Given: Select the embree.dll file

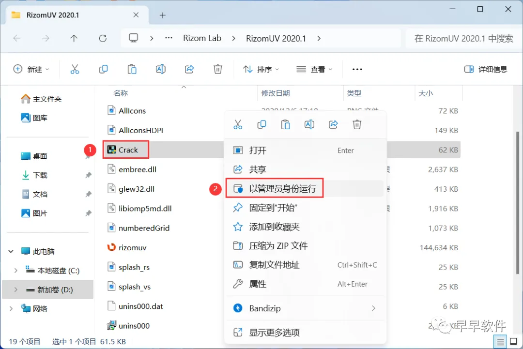Looking at the screenshot, I should pos(132,169).
